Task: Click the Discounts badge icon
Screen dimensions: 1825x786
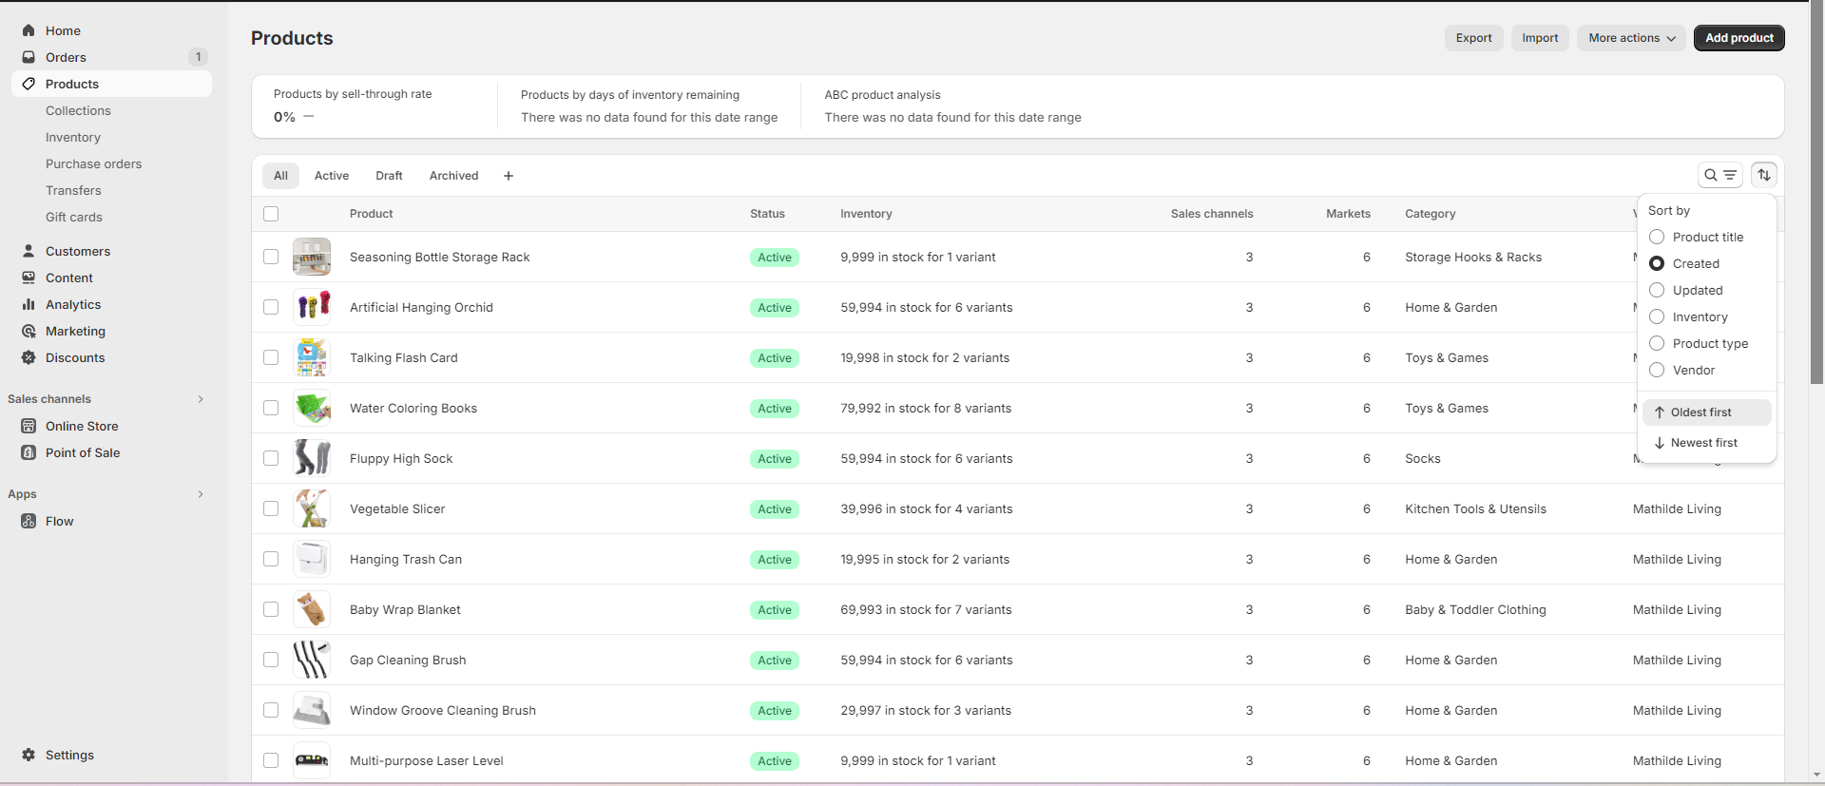Action: tap(29, 357)
